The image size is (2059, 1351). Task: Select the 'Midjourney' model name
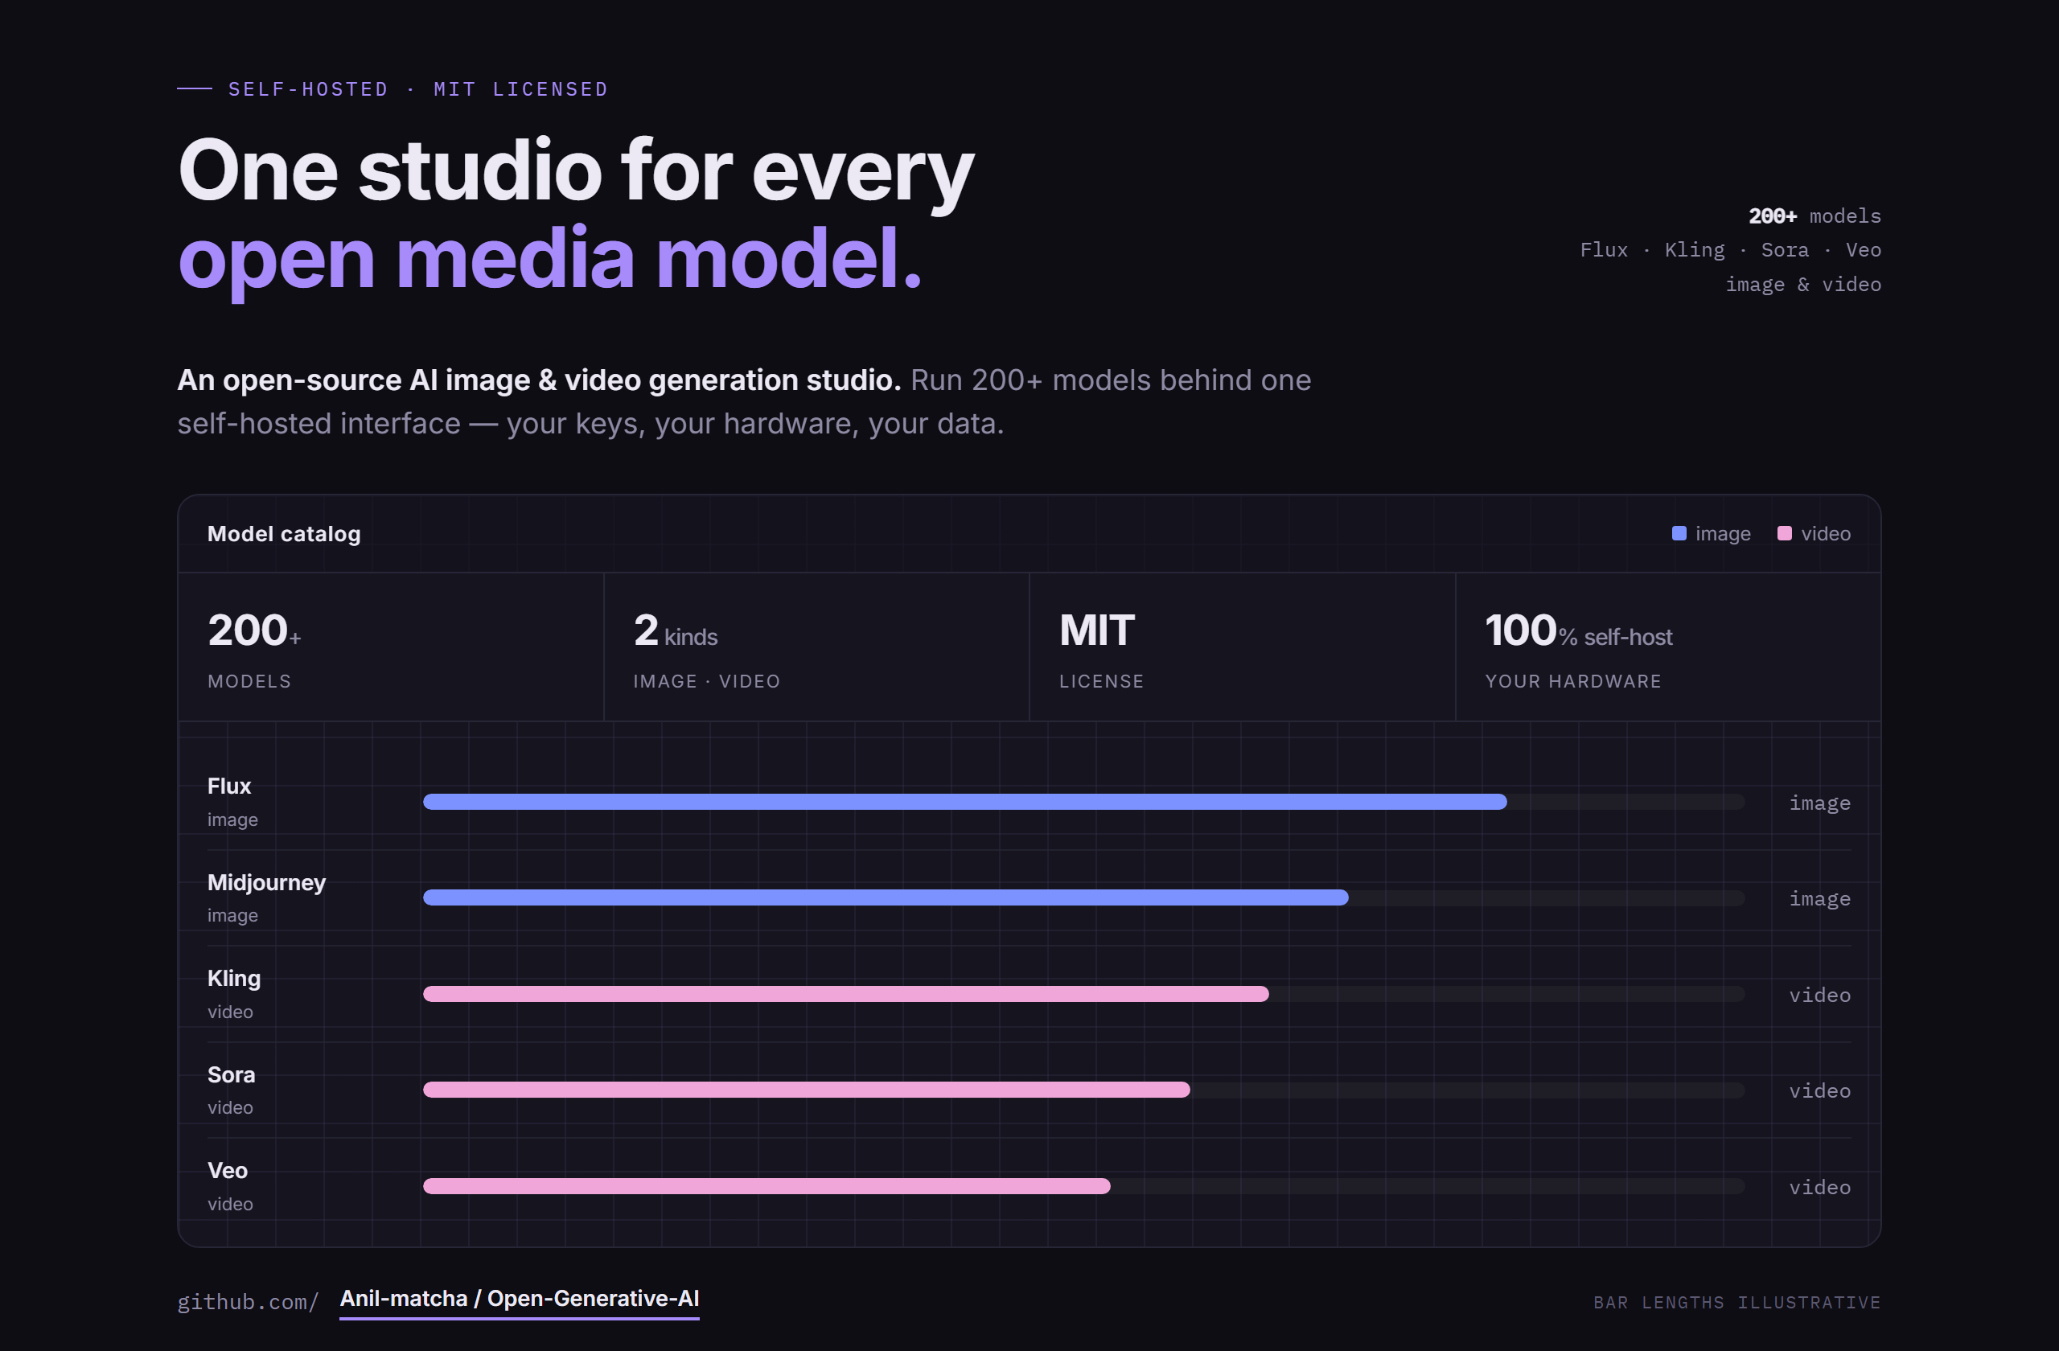(266, 882)
